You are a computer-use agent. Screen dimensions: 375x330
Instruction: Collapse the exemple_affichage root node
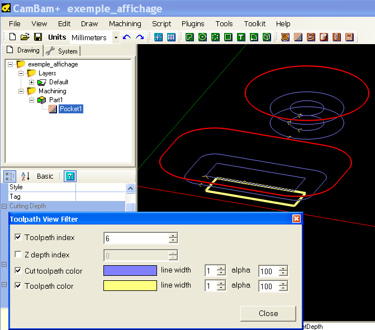point(10,64)
